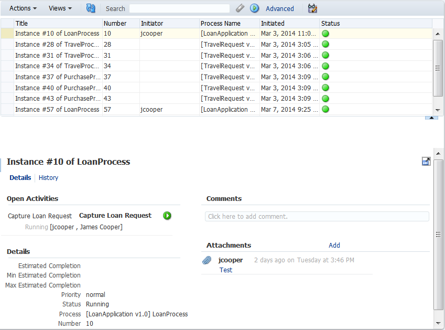Switch to the History tab
This screenshot has height=330, width=445.
pos(49,178)
